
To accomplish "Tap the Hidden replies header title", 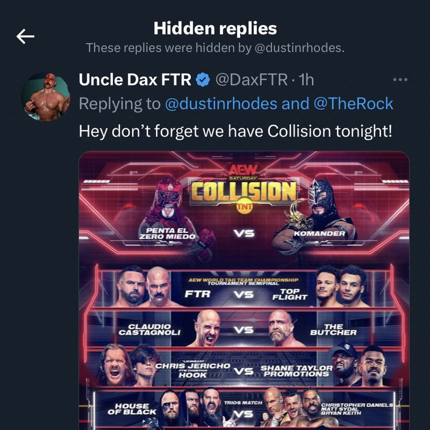I will click(x=216, y=28).
